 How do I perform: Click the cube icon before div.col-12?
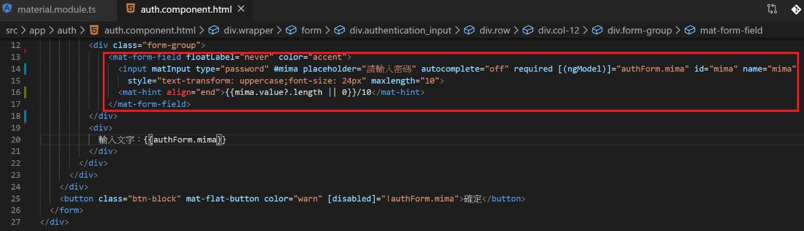(x=528, y=30)
